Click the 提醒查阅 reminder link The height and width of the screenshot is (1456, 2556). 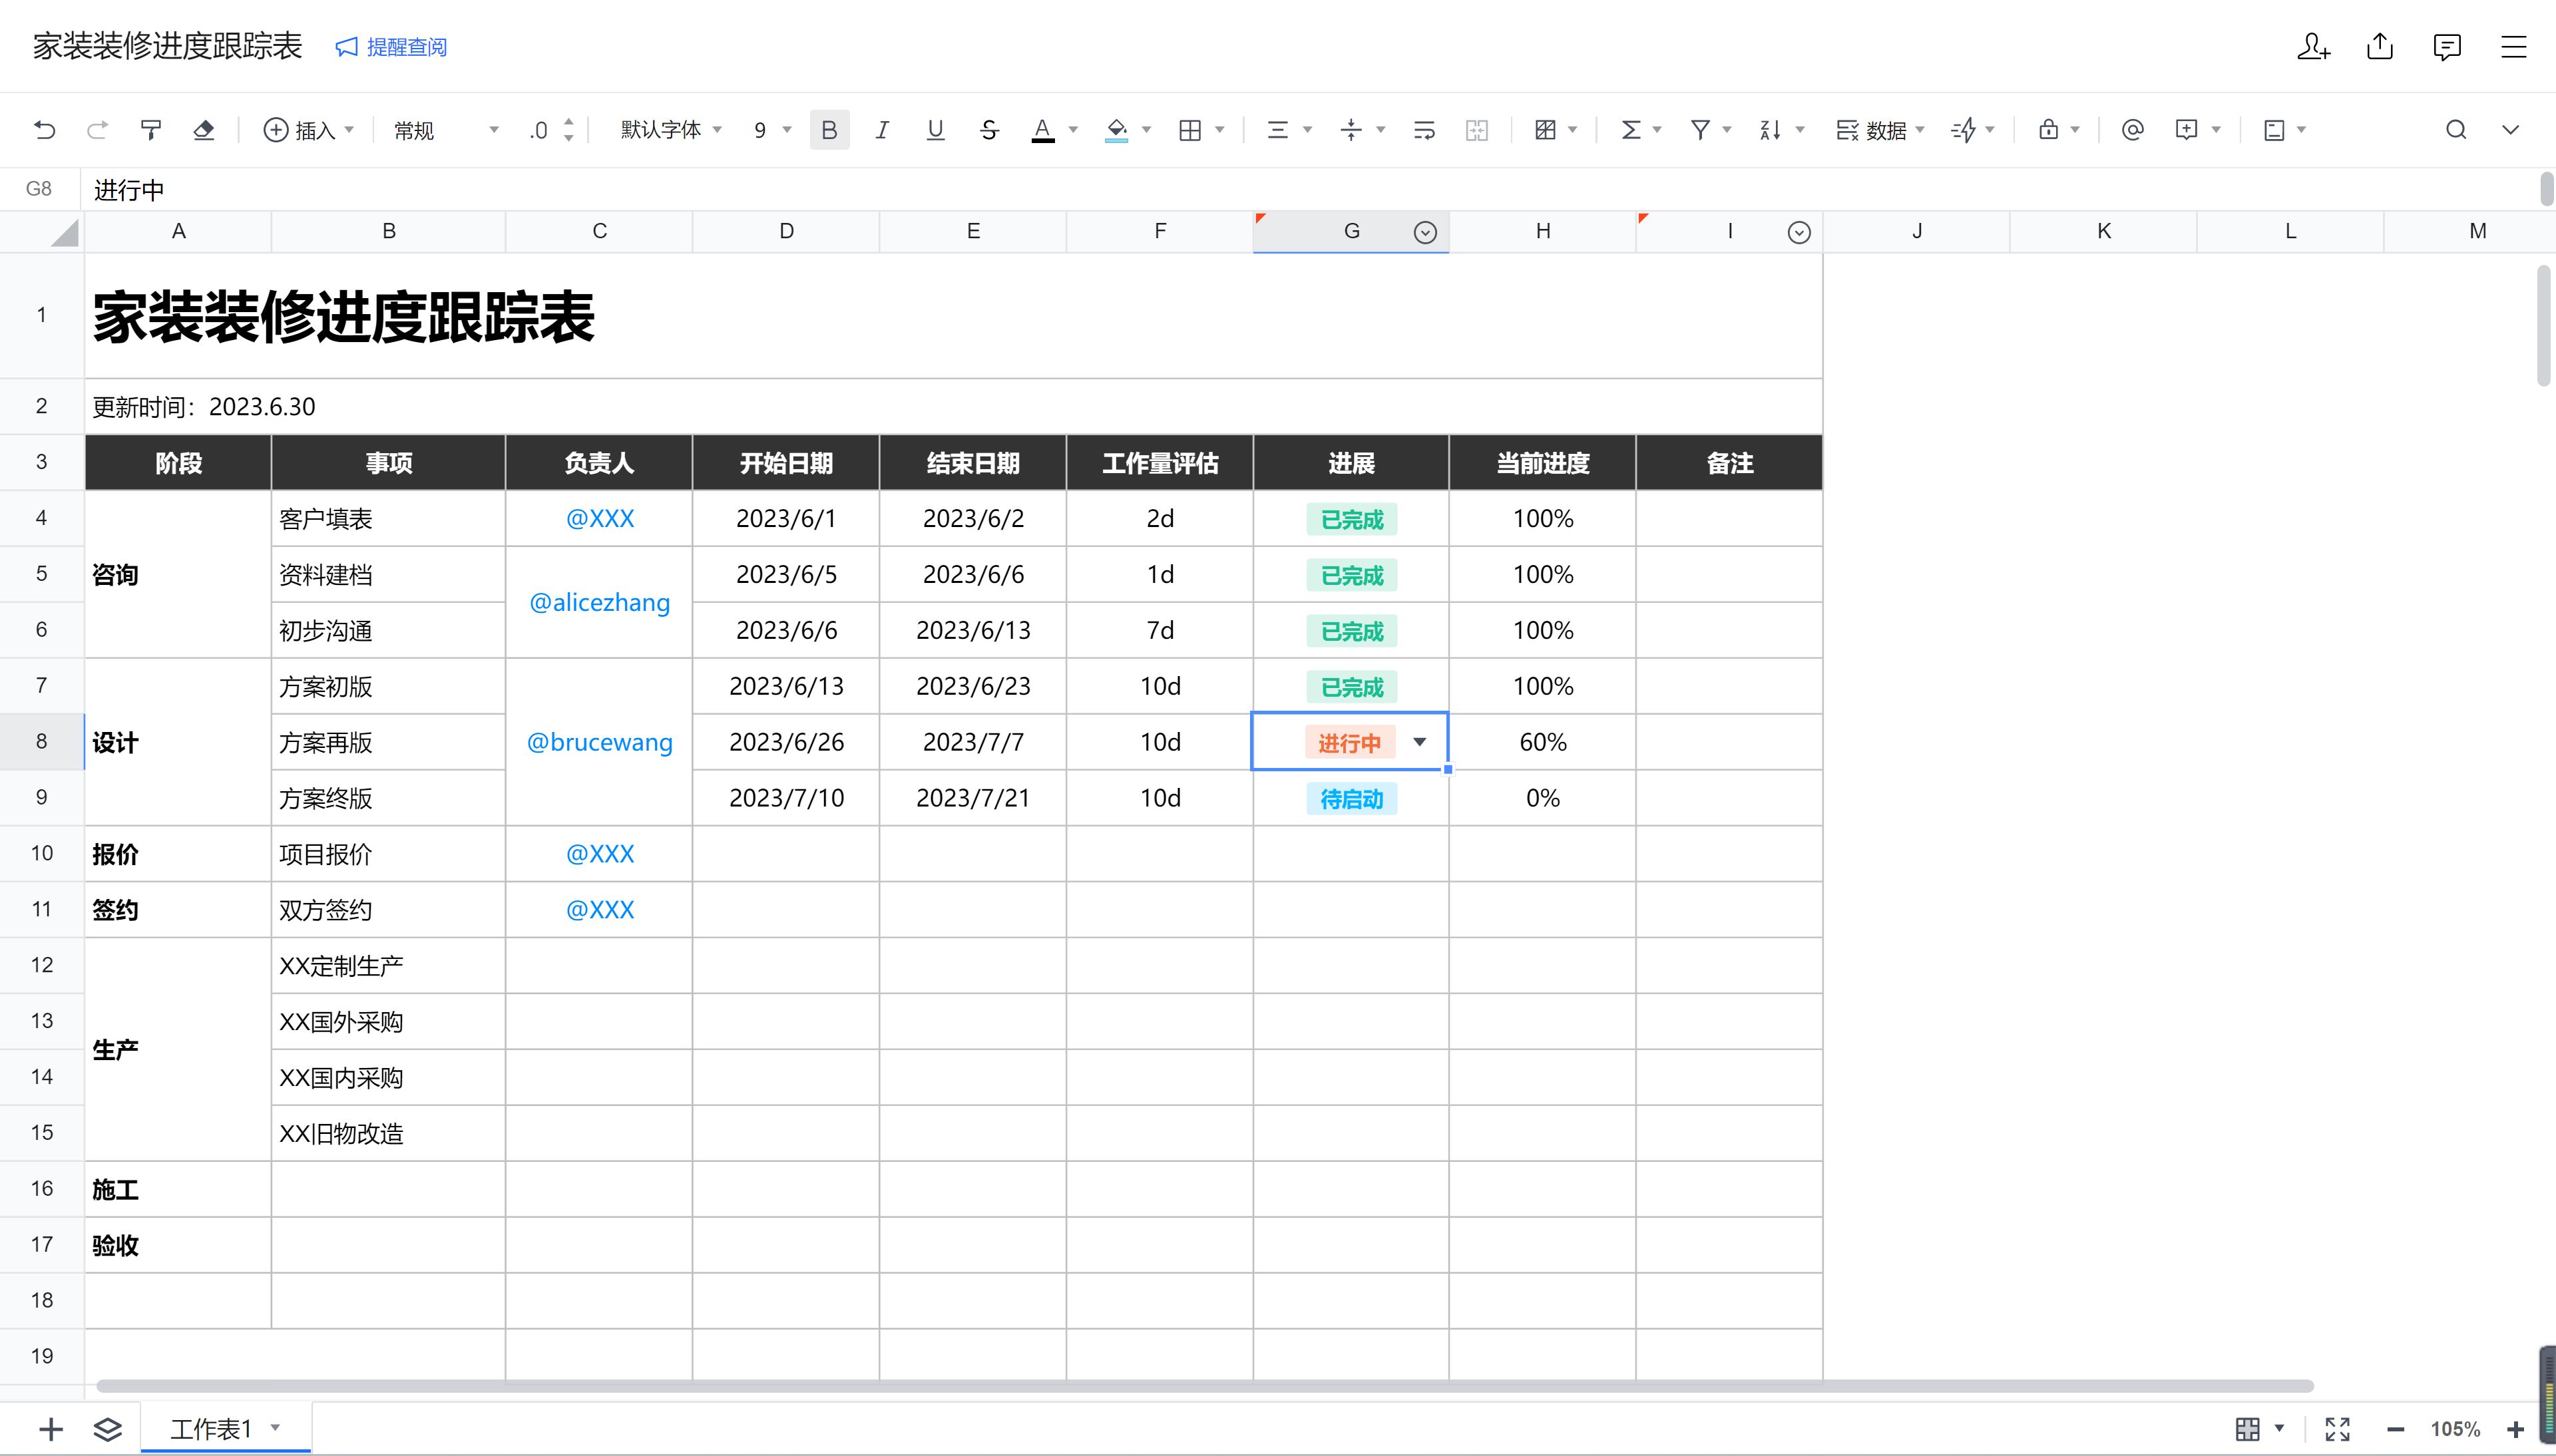(x=391, y=47)
